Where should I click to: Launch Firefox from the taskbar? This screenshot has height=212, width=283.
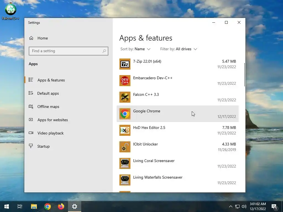[x=61, y=206]
